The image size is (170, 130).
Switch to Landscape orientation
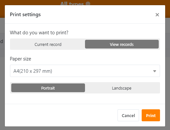122,88
